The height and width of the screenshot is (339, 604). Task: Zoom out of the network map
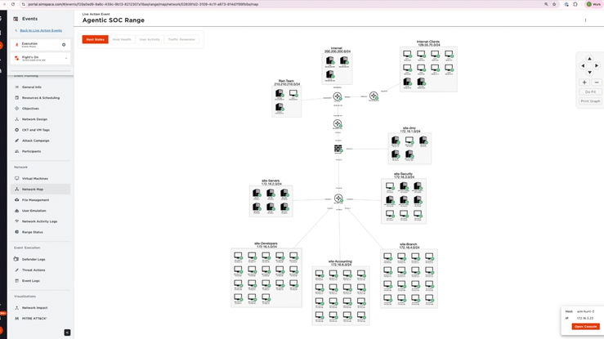[596, 83]
